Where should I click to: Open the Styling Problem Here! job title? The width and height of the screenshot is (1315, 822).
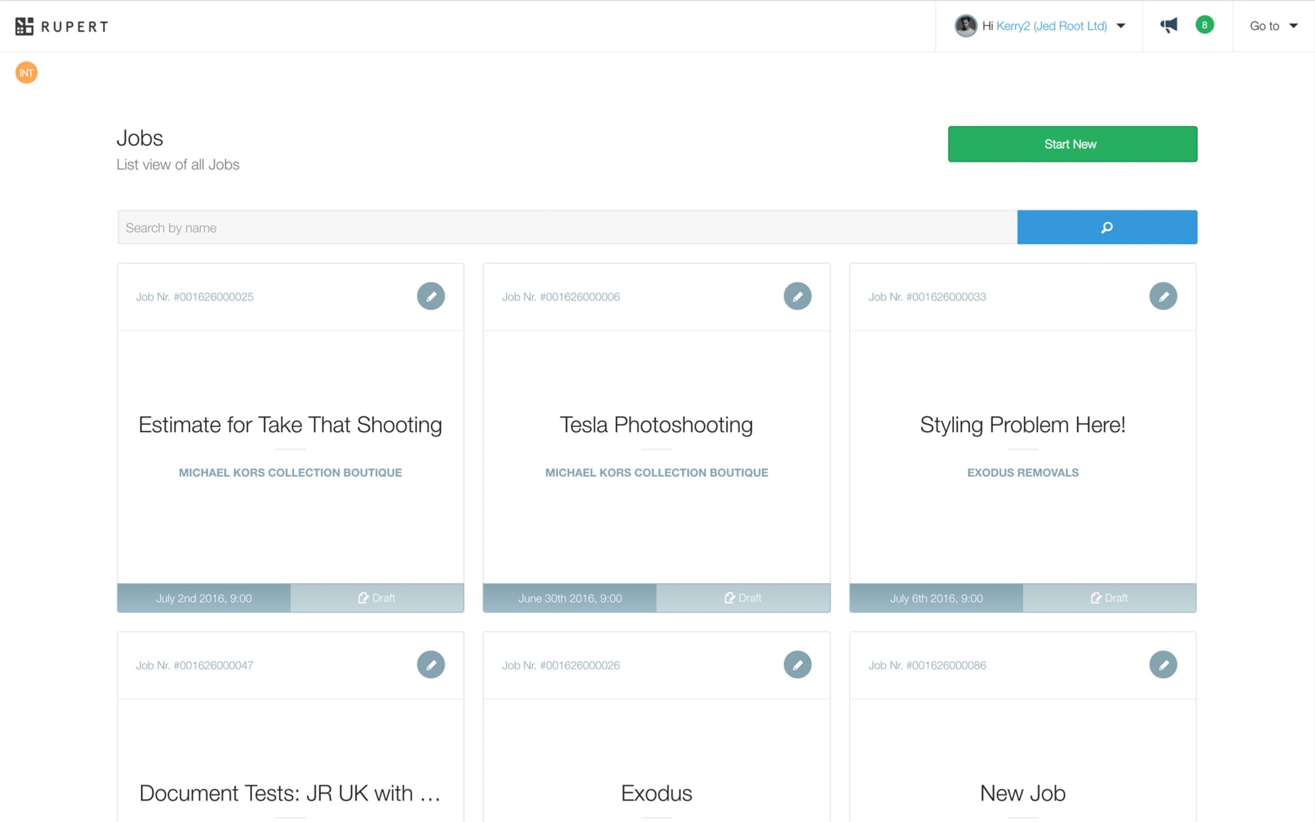click(x=1022, y=425)
